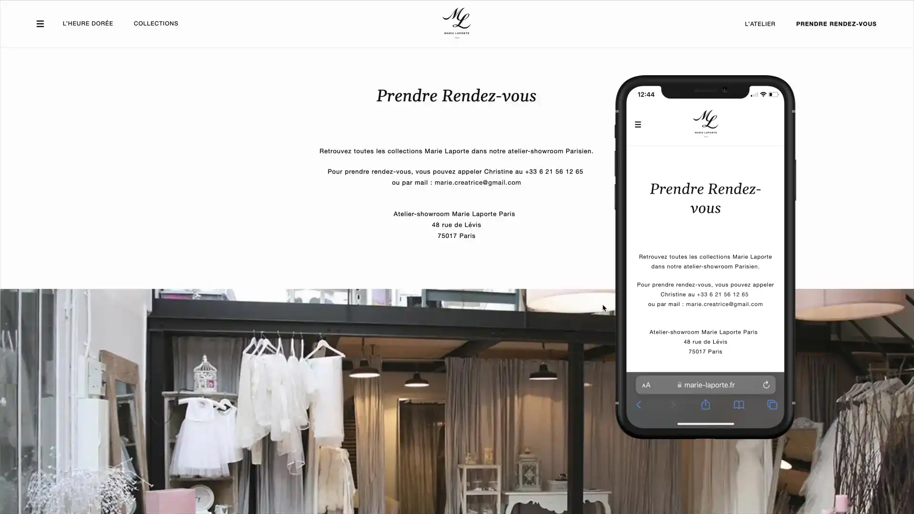This screenshot has width=914, height=514.
Task: Click the marie-laporte.fr address bar input
Action: click(705, 385)
